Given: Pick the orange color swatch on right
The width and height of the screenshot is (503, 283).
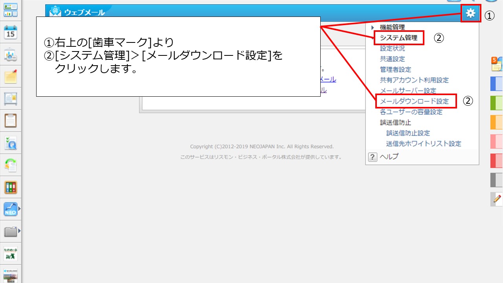Looking at the screenshot, I should point(497,122).
